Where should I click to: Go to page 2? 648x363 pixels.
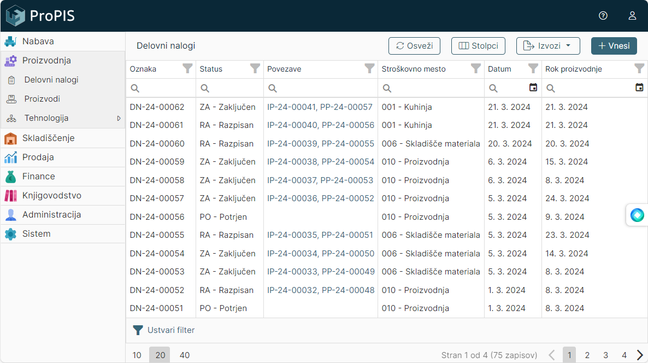pos(587,355)
